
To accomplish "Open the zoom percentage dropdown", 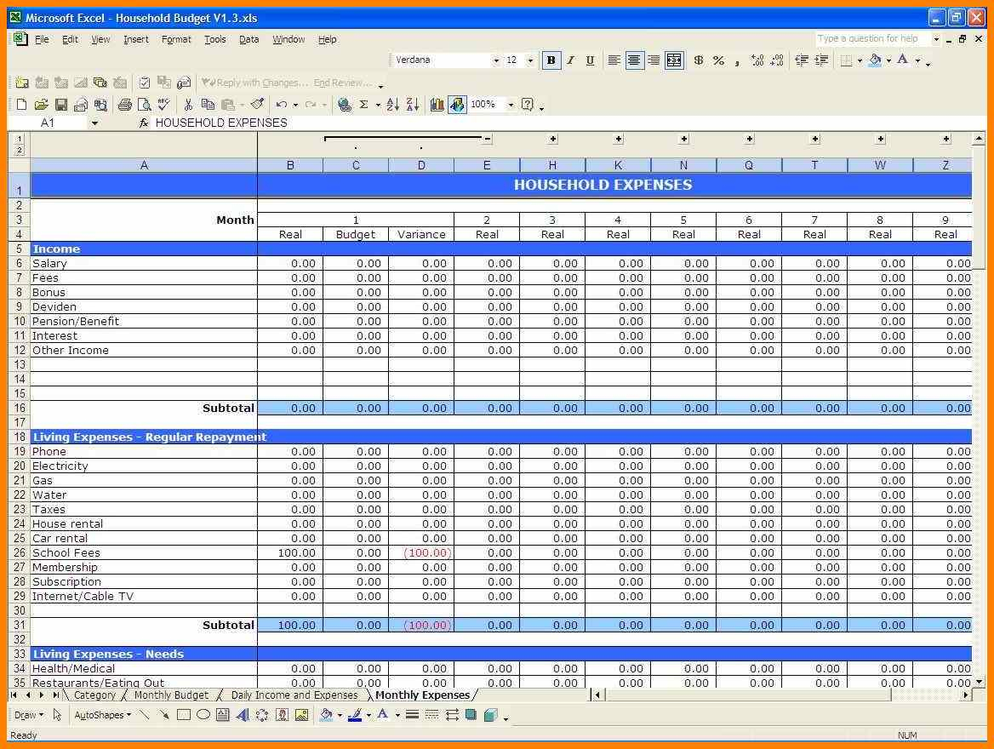I will (511, 105).
